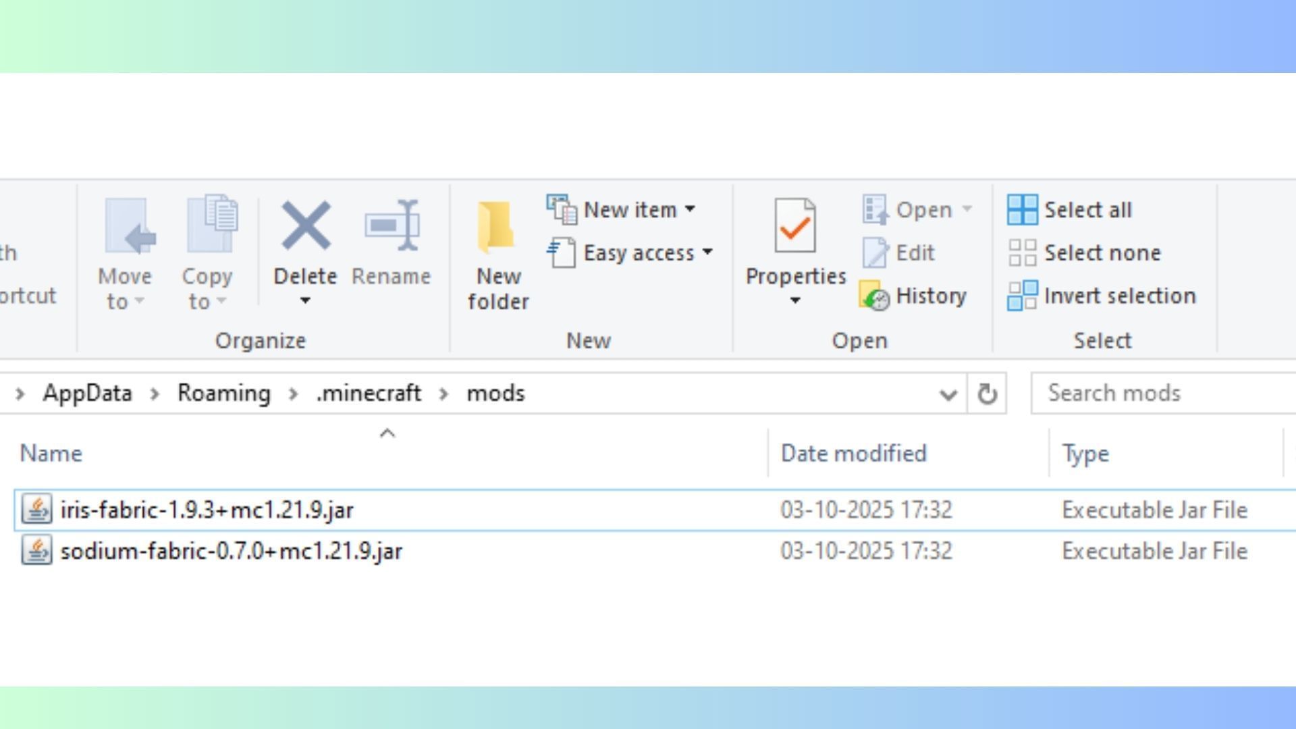
Task: Expand the Easy access dropdown
Action: click(x=638, y=253)
